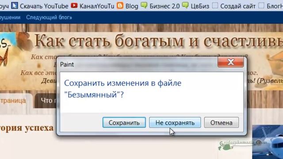The height and width of the screenshot is (159, 283).
Task: Open the Создай сайт bookmark
Action: tap(238, 6)
